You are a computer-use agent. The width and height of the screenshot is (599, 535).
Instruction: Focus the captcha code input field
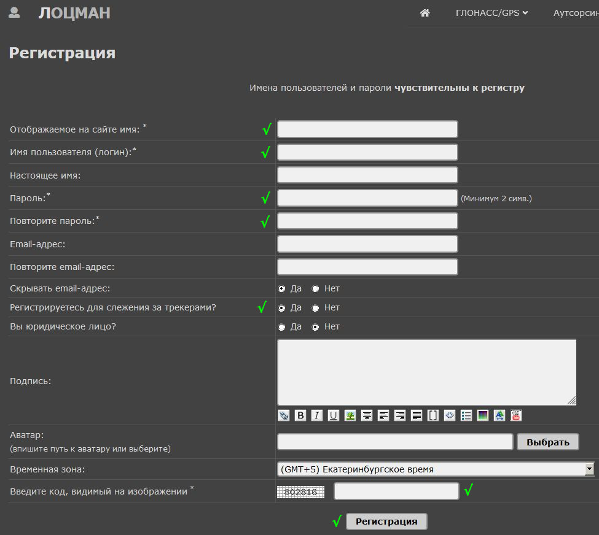click(x=396, y=491)
